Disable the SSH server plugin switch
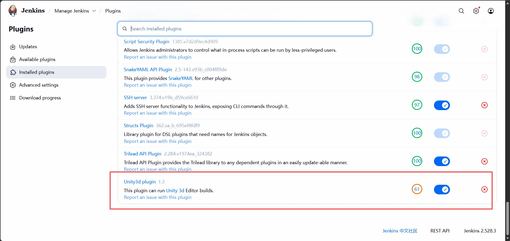510x241 pixels. pos(442,105)
